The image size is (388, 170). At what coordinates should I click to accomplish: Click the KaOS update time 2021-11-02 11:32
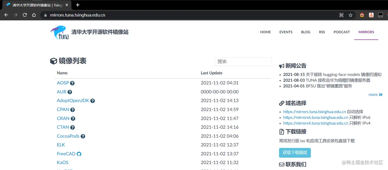220,162
